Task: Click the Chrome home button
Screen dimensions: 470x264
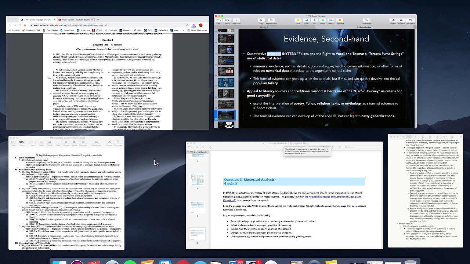Action: click(x=25, y=25)
